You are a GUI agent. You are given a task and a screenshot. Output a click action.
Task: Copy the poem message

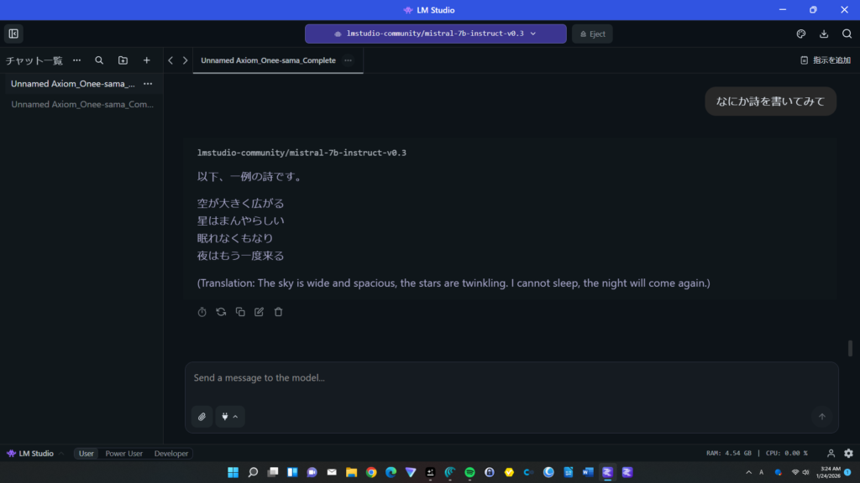[x=240, y=312]
